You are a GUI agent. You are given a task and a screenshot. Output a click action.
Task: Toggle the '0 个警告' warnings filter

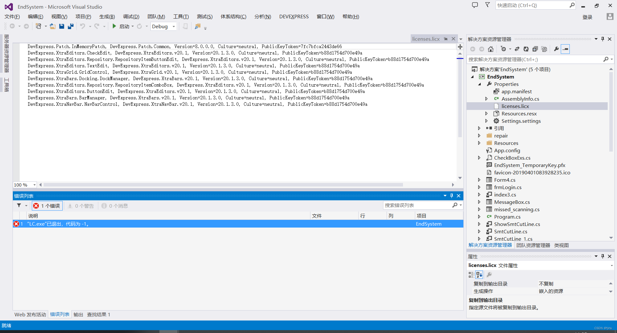point(81,206)
